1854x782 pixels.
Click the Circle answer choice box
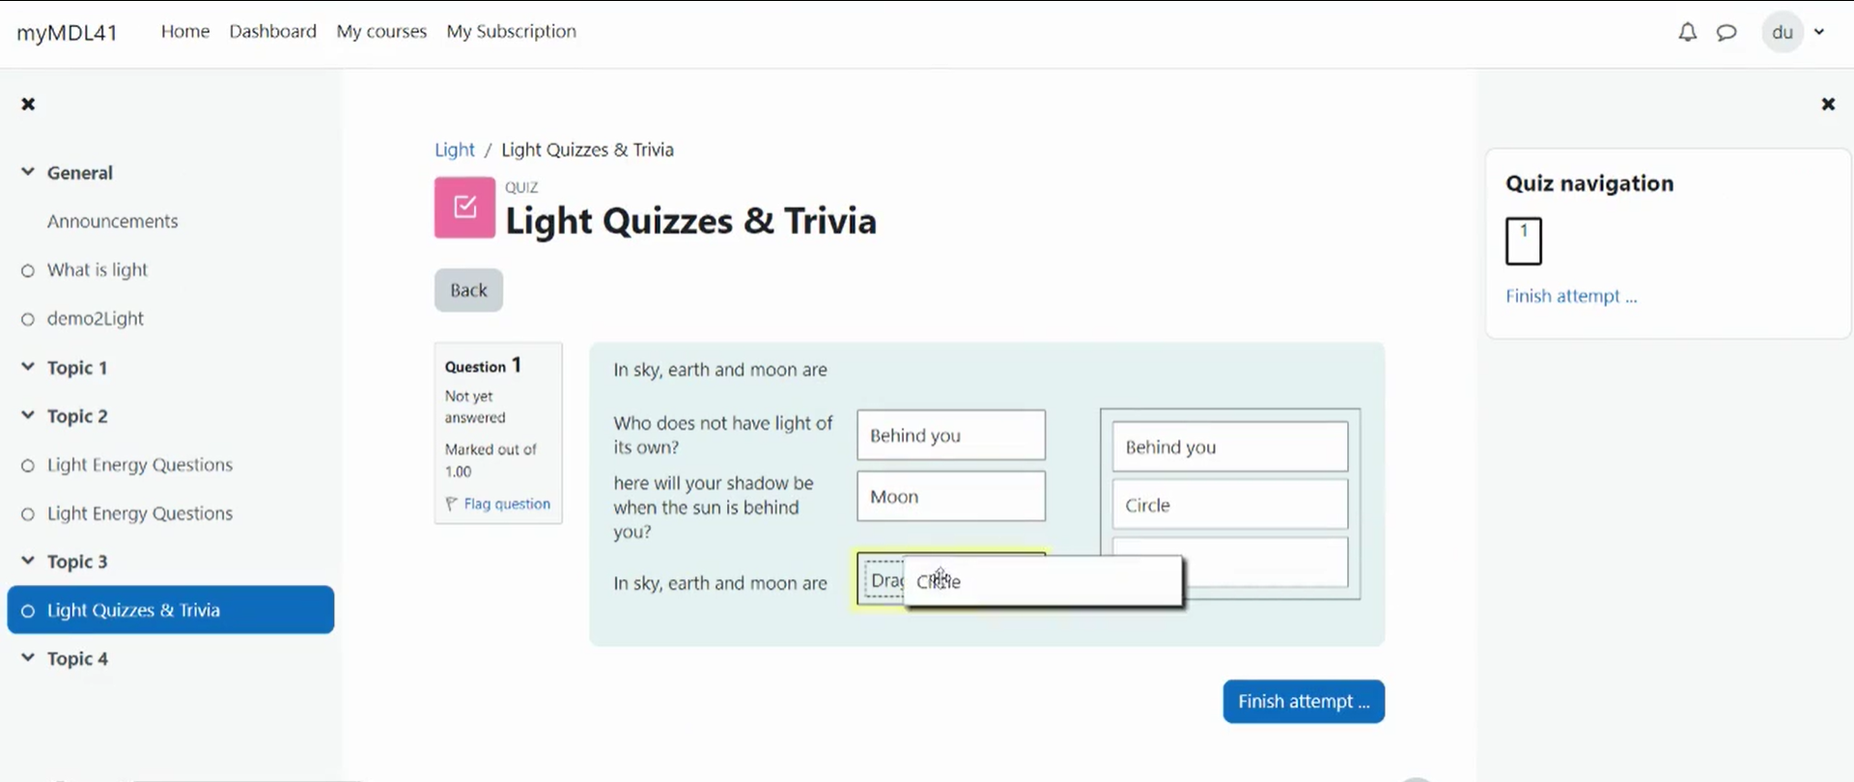(x=1230, y=505)
